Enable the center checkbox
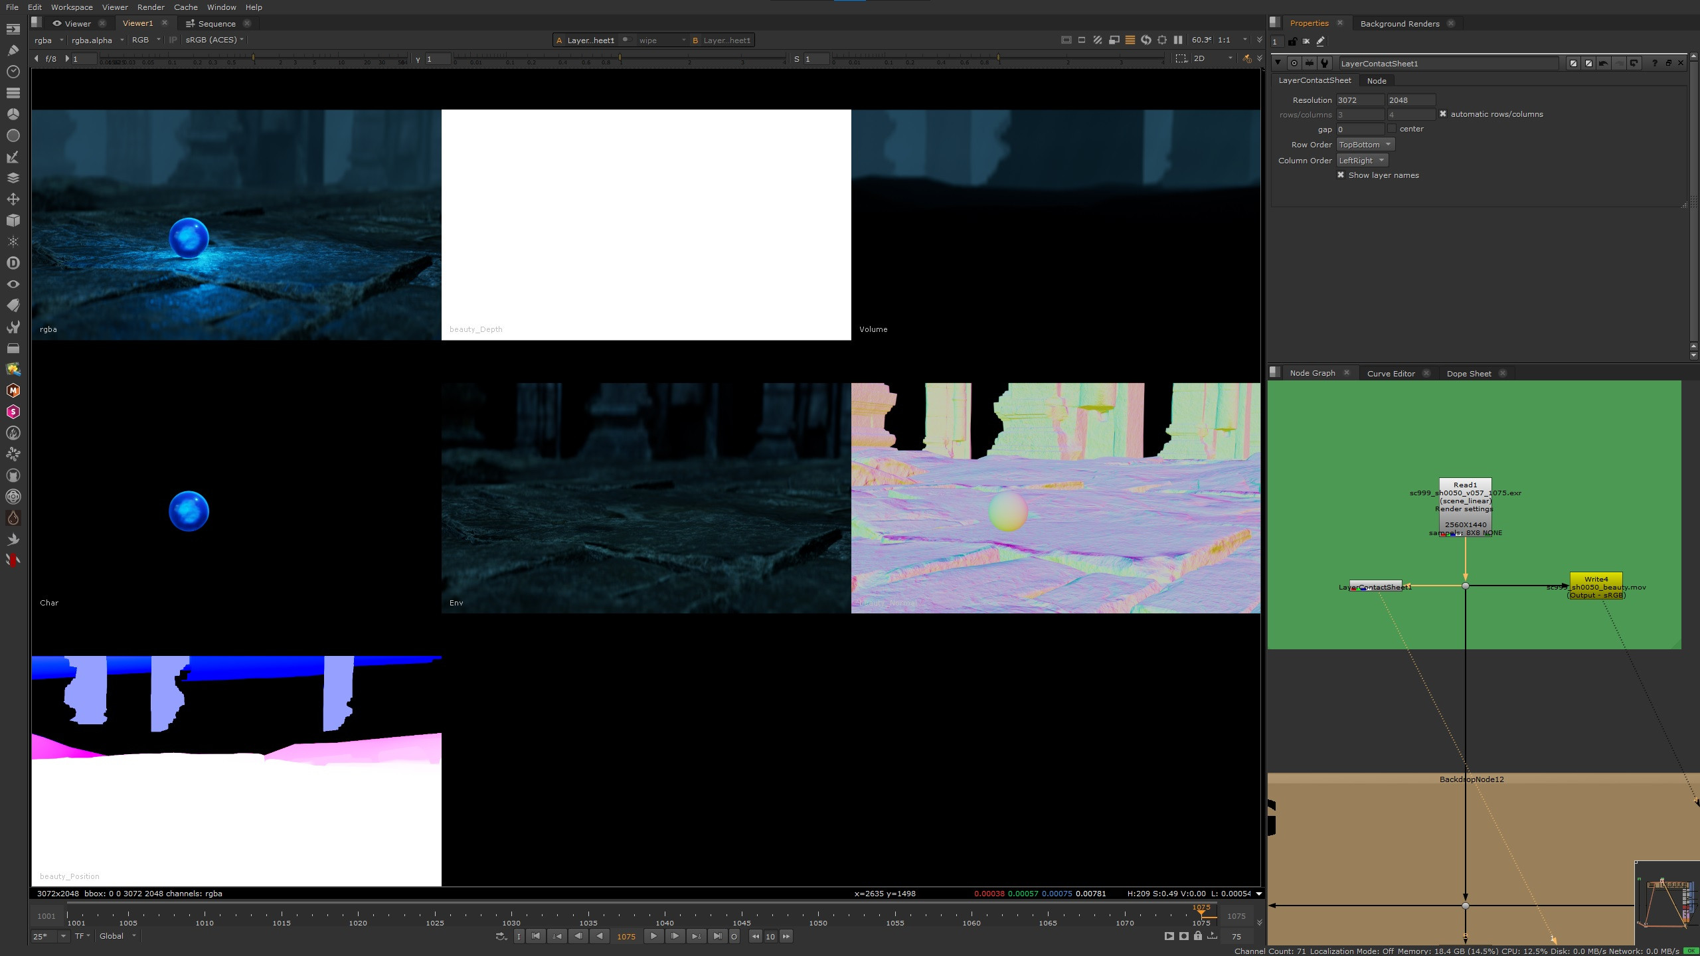This screenshot has width=1700, height=956. point(1391,129)
